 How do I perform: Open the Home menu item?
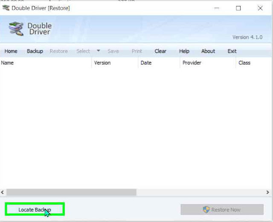(x=11, y=51)
